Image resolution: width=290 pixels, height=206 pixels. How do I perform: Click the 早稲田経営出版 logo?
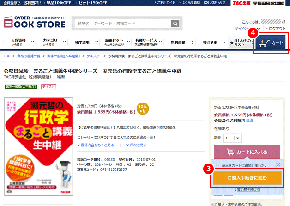pos(268,3)
